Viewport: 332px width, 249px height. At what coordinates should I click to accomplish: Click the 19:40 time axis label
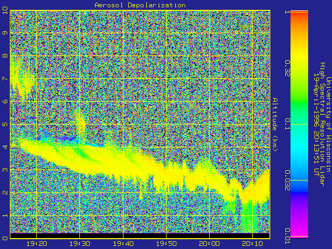click(x=123, y=244)
